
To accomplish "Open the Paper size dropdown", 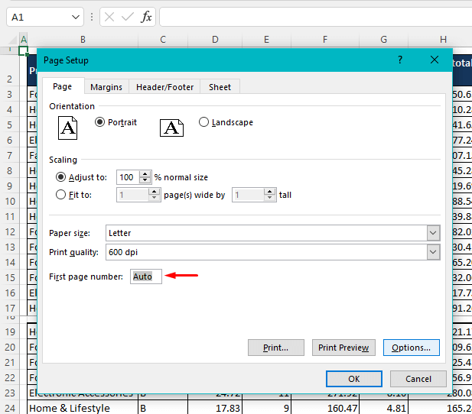I will 433,233.
